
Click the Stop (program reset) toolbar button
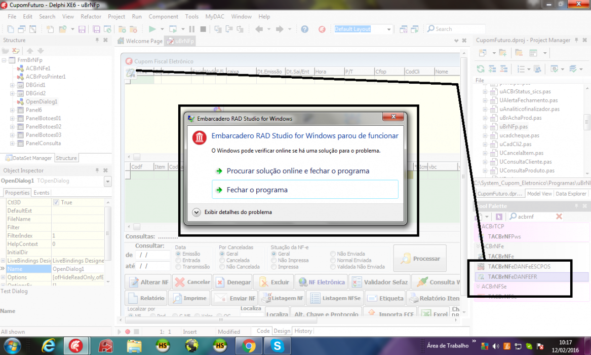(x=203, y=29)
